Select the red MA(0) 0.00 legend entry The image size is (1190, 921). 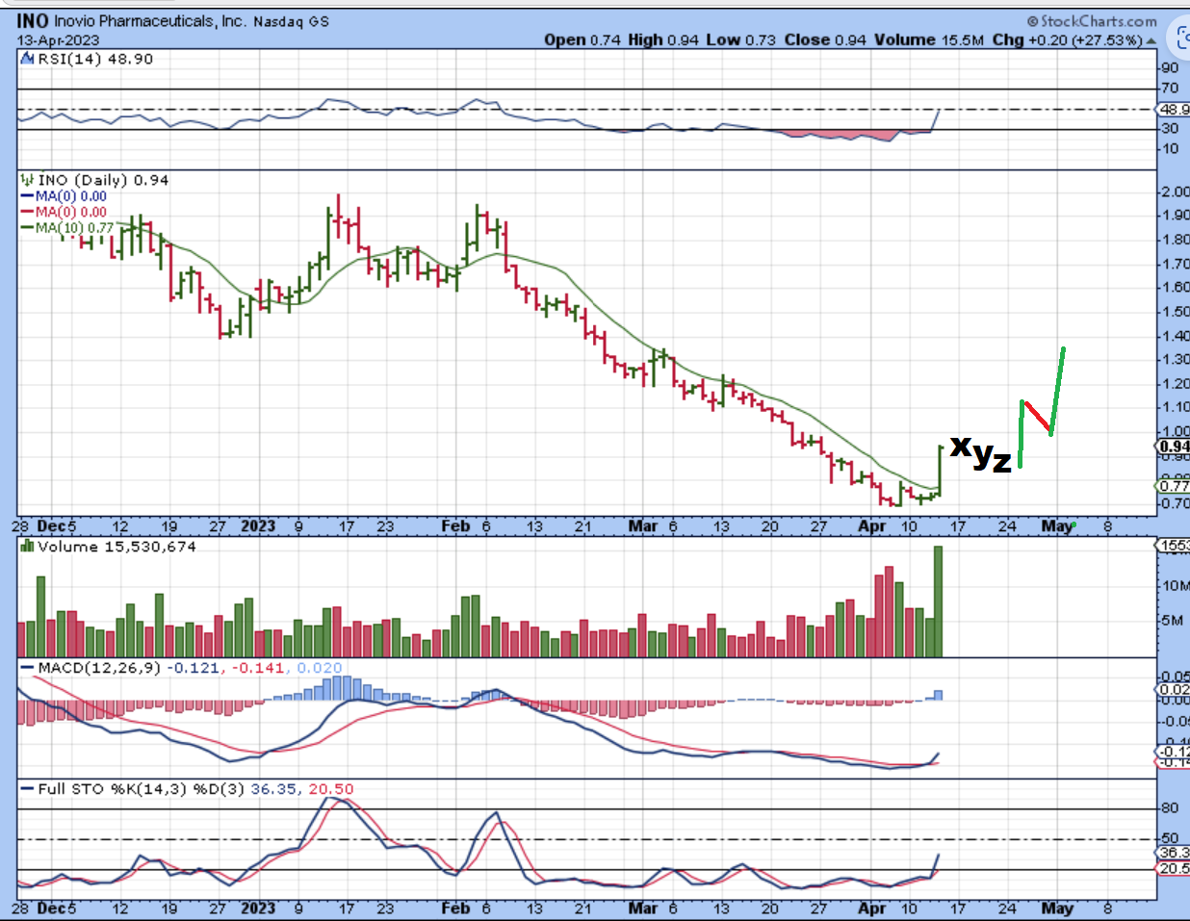[64, 212]
